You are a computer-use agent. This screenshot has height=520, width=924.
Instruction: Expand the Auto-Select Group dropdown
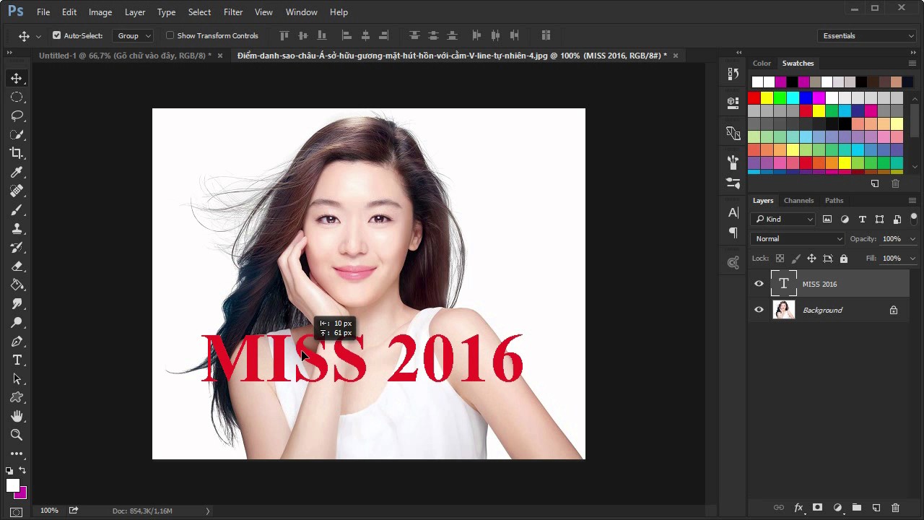(x=134, y=35)
